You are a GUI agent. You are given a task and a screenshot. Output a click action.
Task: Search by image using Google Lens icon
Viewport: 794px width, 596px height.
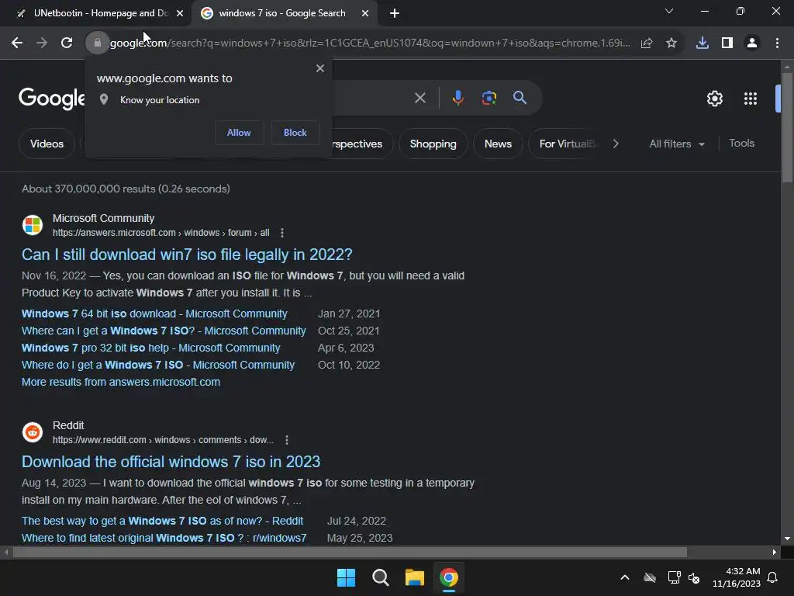(489, 98)
